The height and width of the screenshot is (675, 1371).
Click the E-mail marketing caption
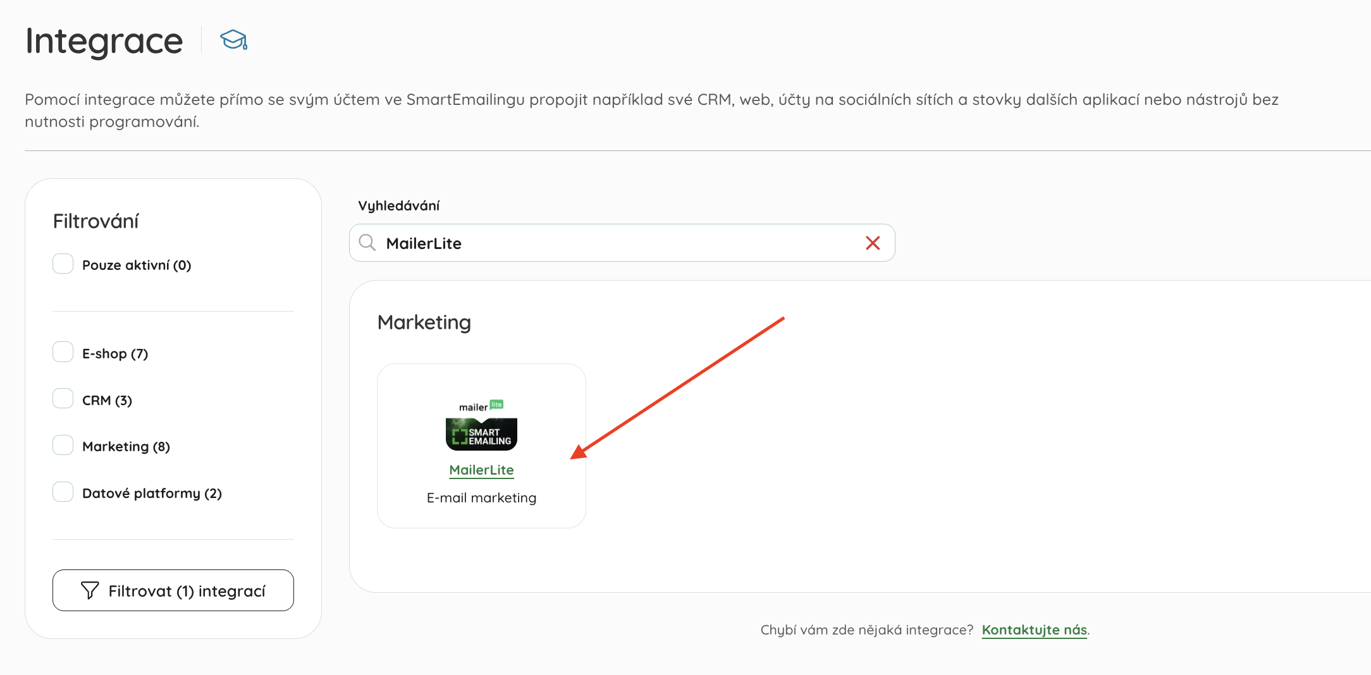point(481,498)
